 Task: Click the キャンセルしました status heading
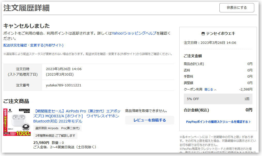point(27,26)
